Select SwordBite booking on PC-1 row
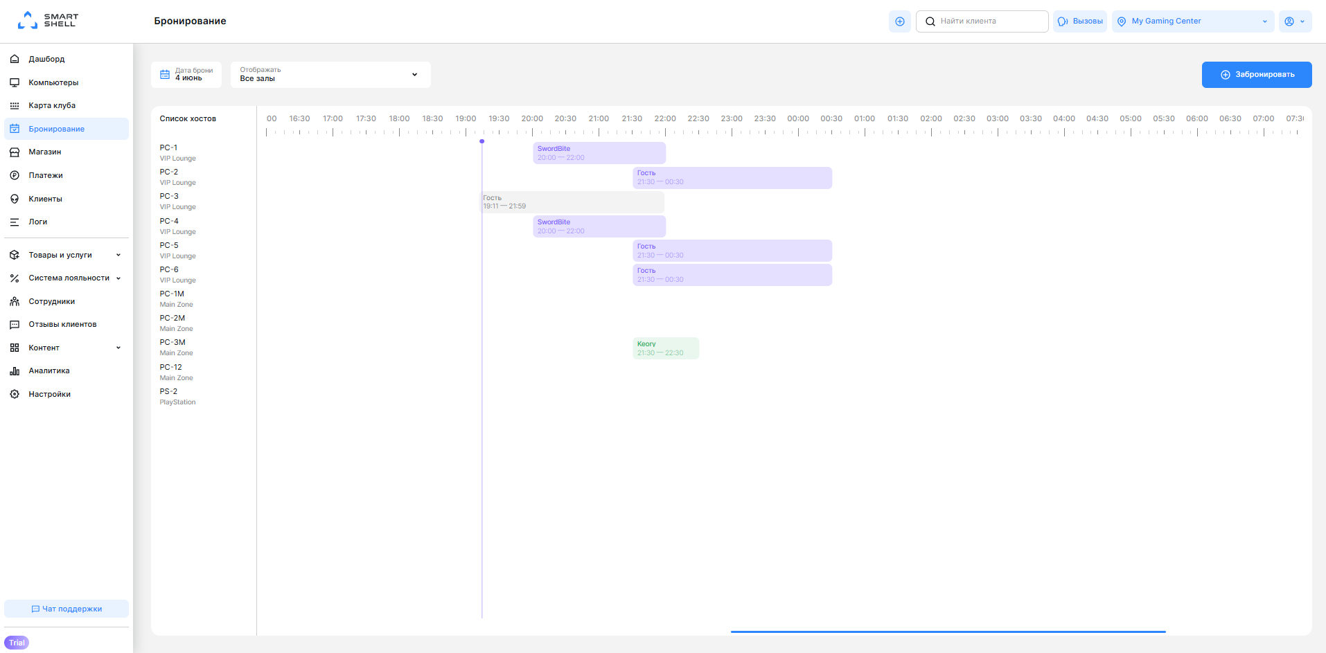The width and height of the screenshot is (1326, 653). tap(599, 153)
